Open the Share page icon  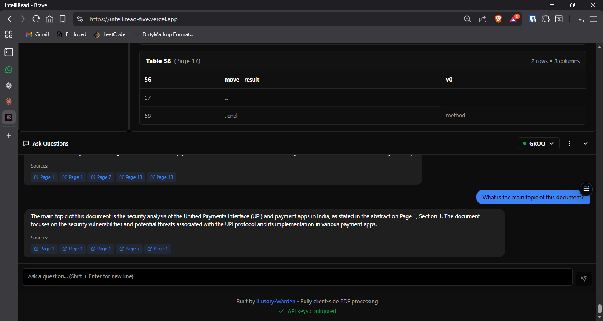tap(482, 19)
